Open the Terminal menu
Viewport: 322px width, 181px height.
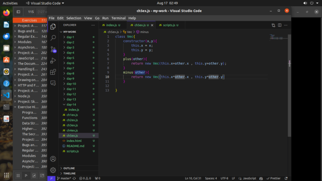click(118, 18)
